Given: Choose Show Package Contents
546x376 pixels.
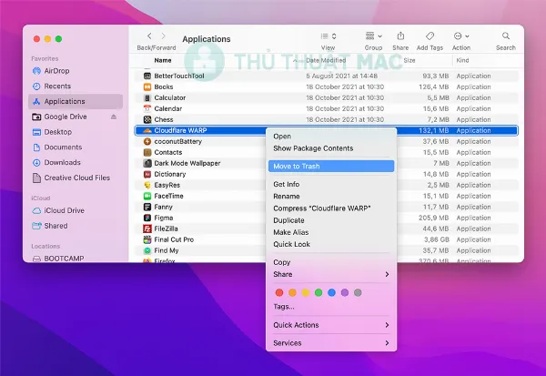Looking at the screenshot, I should tap(331, 148).
